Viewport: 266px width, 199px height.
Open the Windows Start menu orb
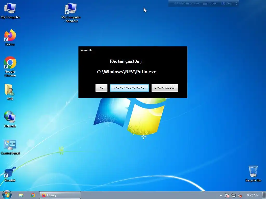point(7,195)
